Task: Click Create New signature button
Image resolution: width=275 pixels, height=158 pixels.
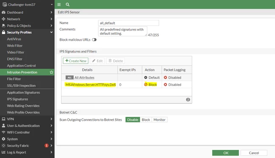Action: point(75,61)
